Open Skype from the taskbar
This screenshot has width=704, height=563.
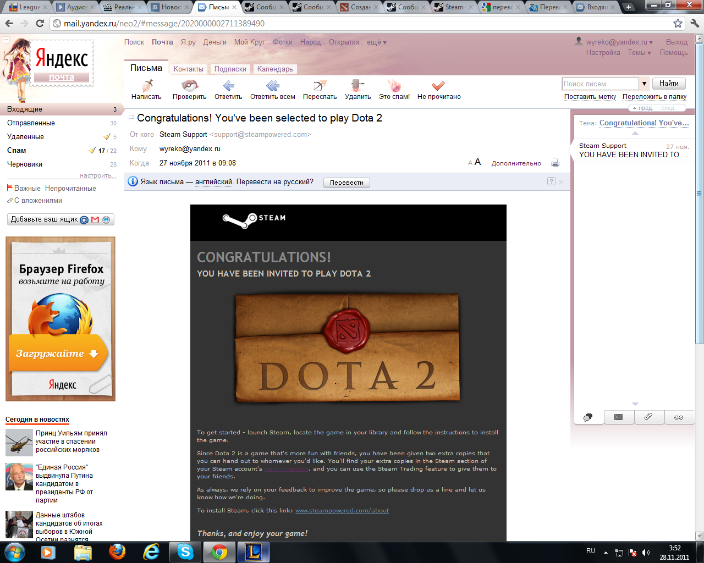pos(185,551)
